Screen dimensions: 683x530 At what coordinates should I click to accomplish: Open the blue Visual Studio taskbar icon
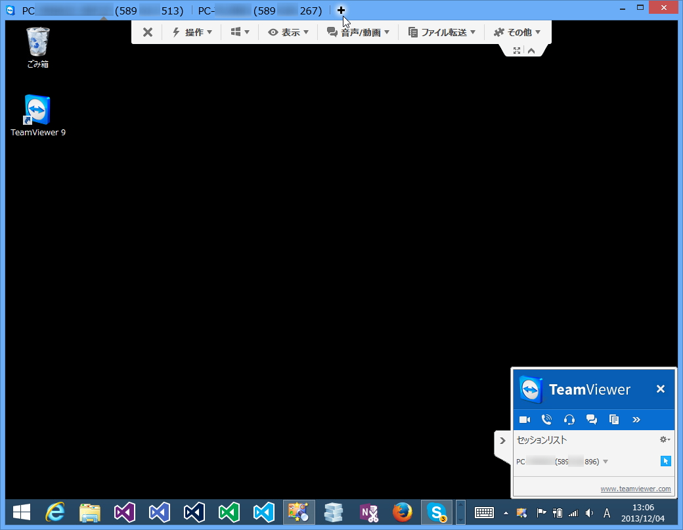160,512
